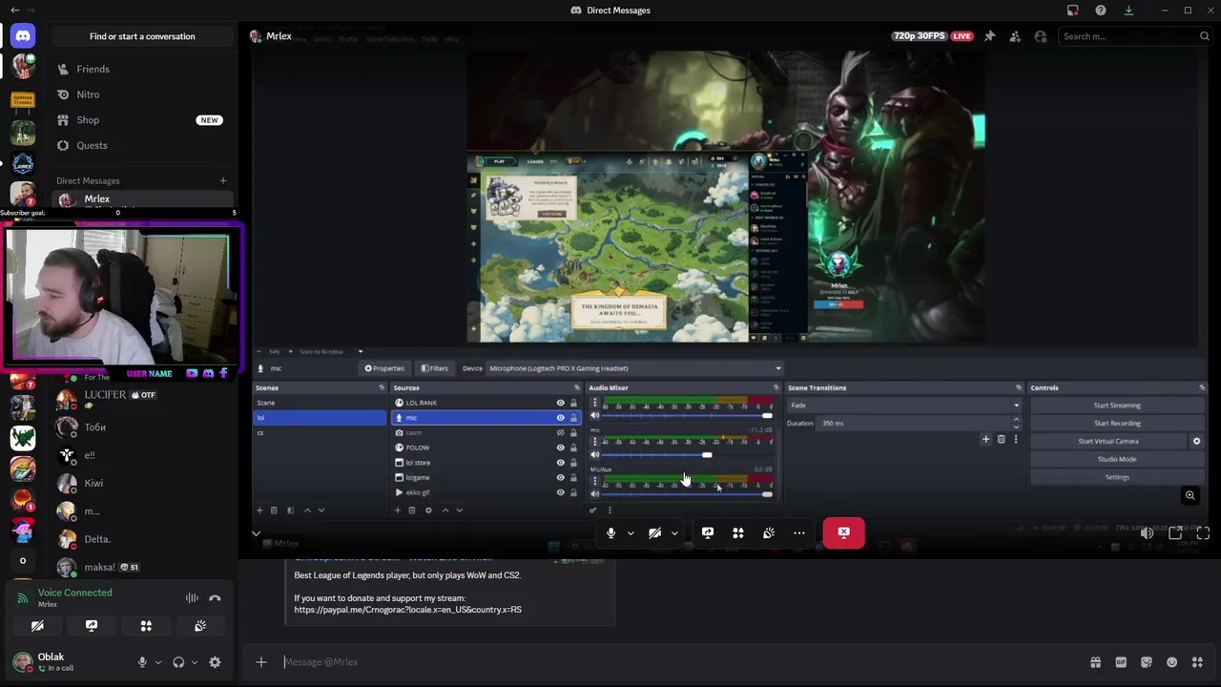
Task: Click the message input for Mrlex
Action: (677, 662)
